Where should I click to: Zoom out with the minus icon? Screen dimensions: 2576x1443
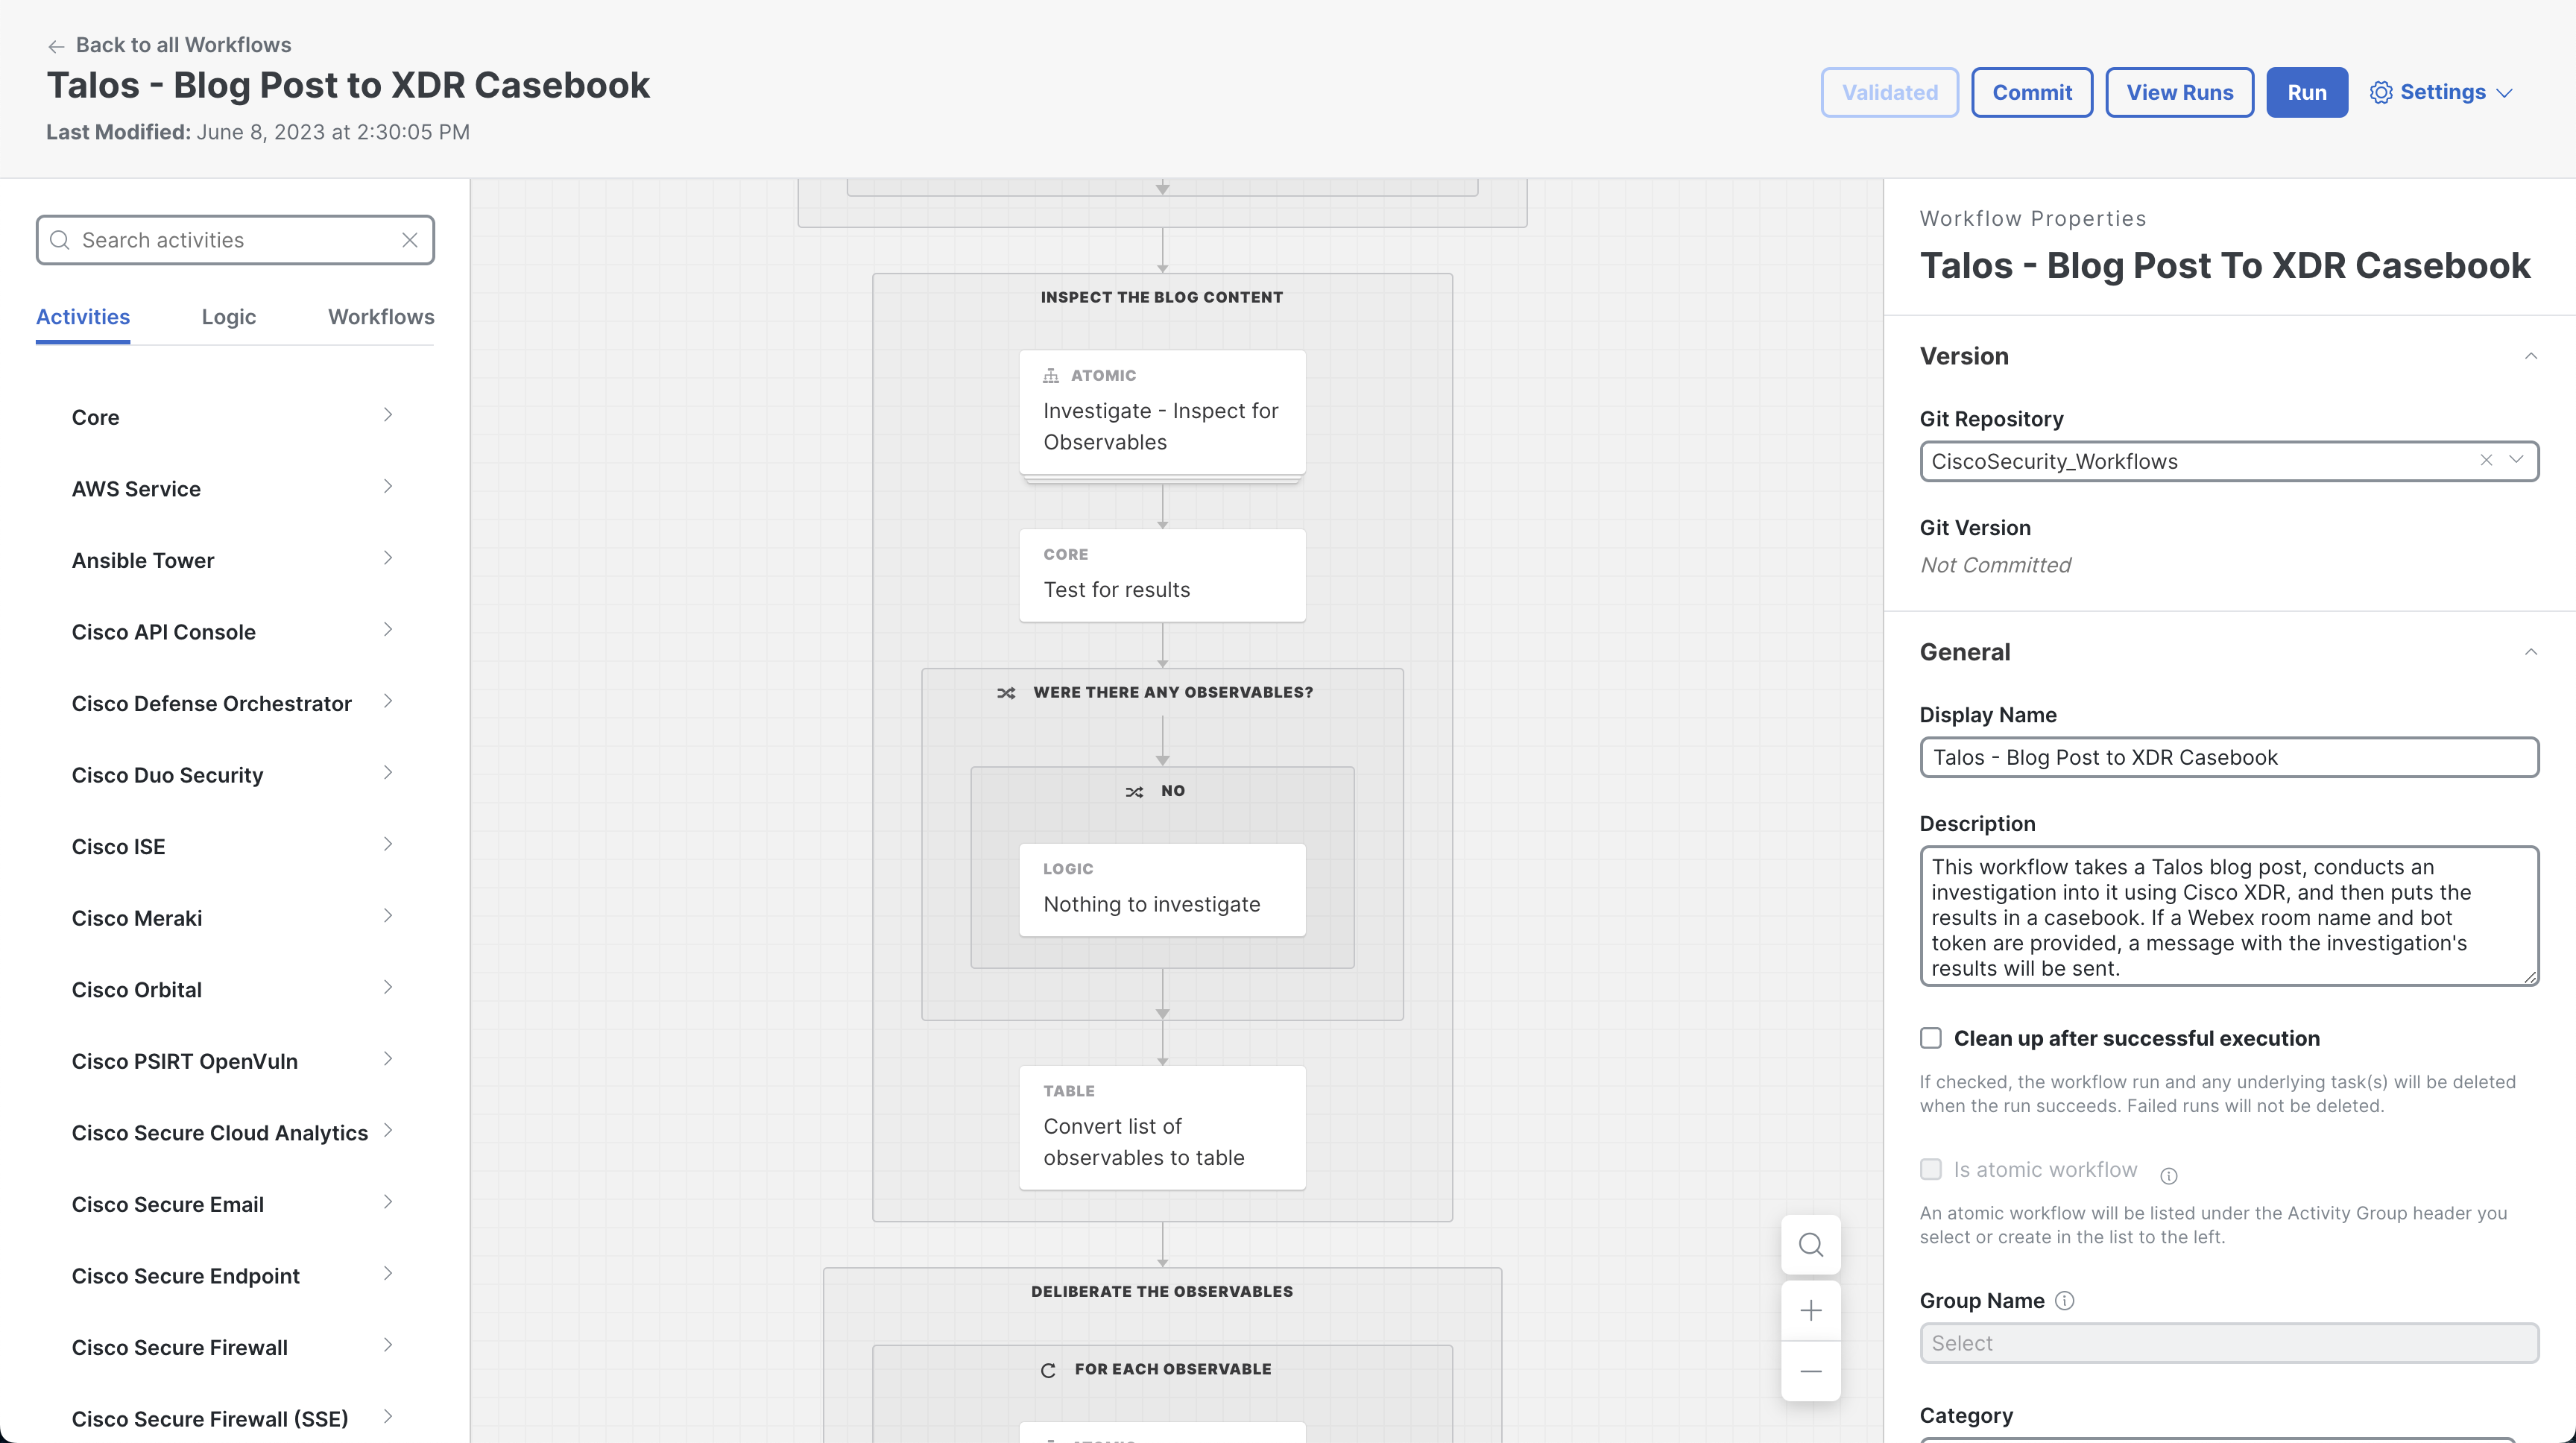tap(1810, 1371)
